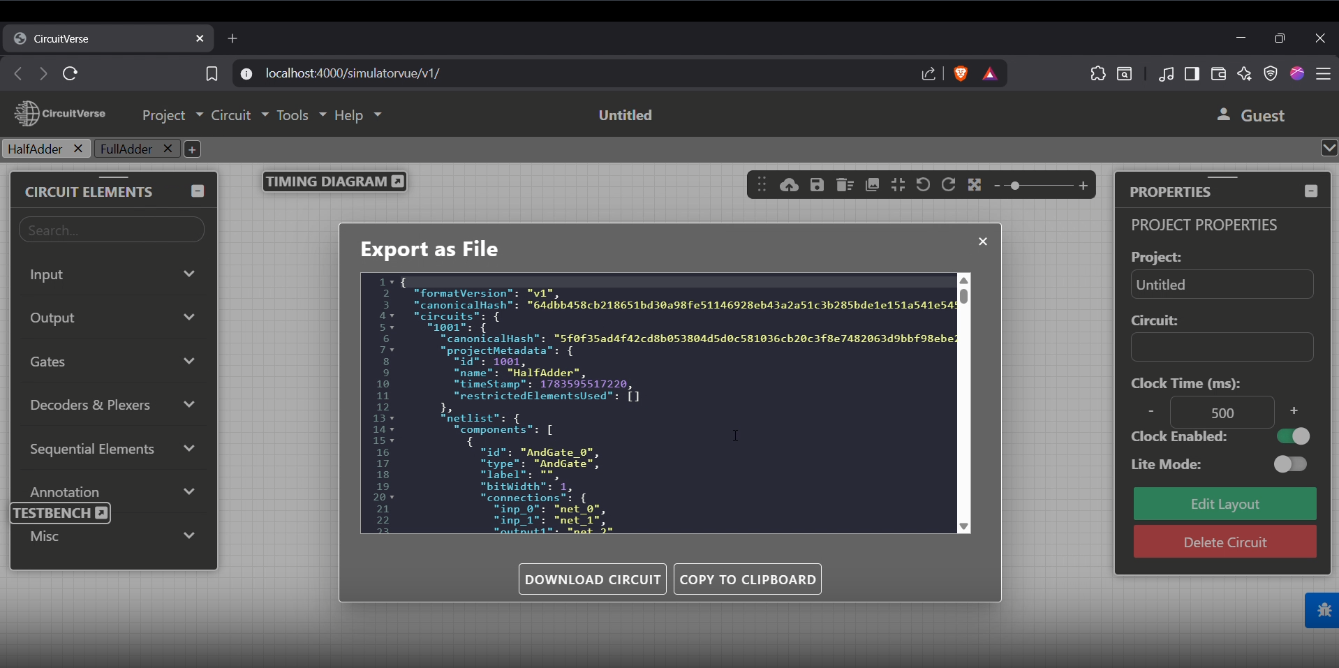
Task: Click the fit to screen icon
Action: tap(898, 185)
